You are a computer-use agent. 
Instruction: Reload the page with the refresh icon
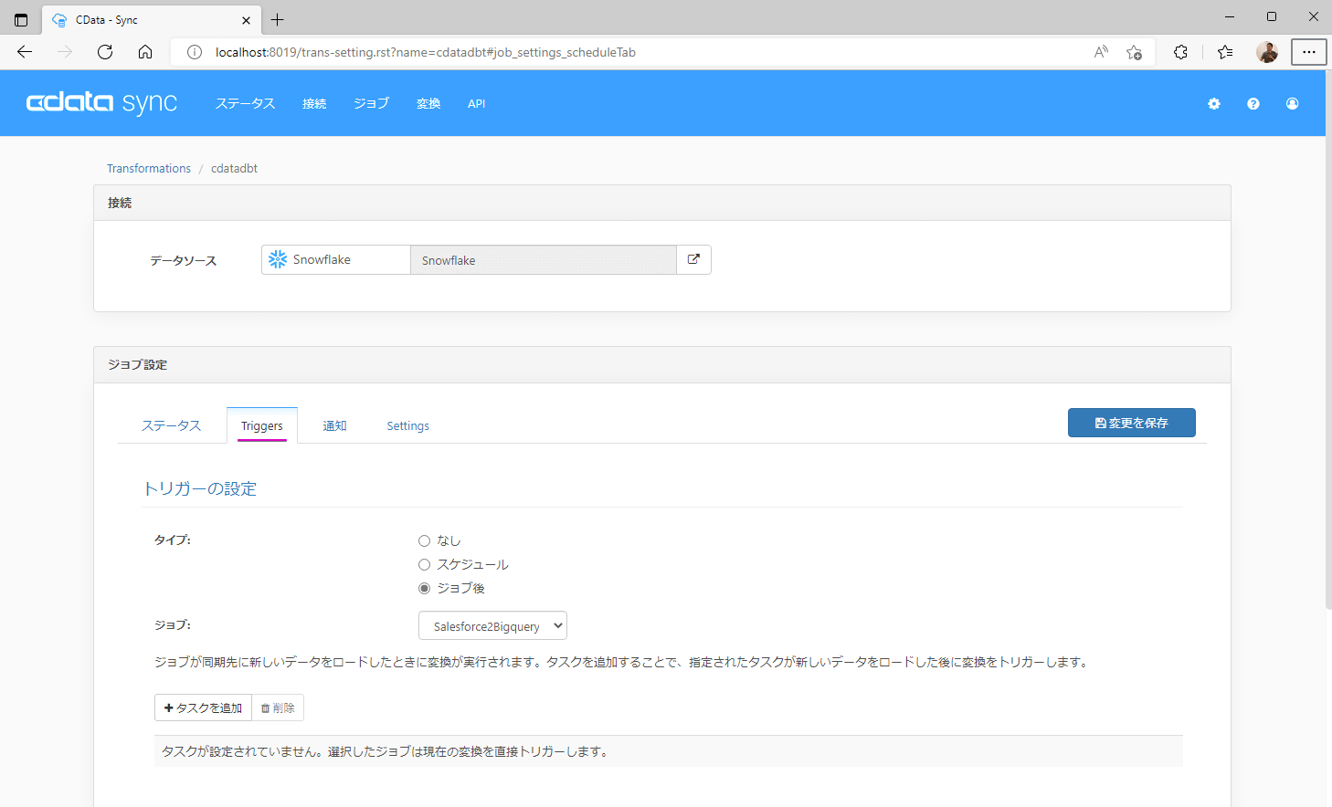(105, 52)
